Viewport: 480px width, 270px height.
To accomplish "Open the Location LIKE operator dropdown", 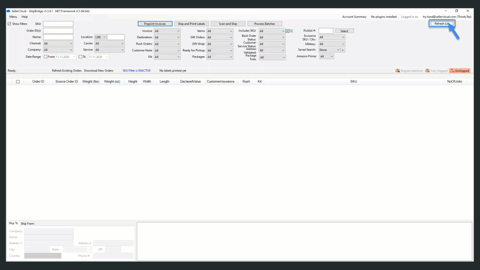I will tap(100, 37).
